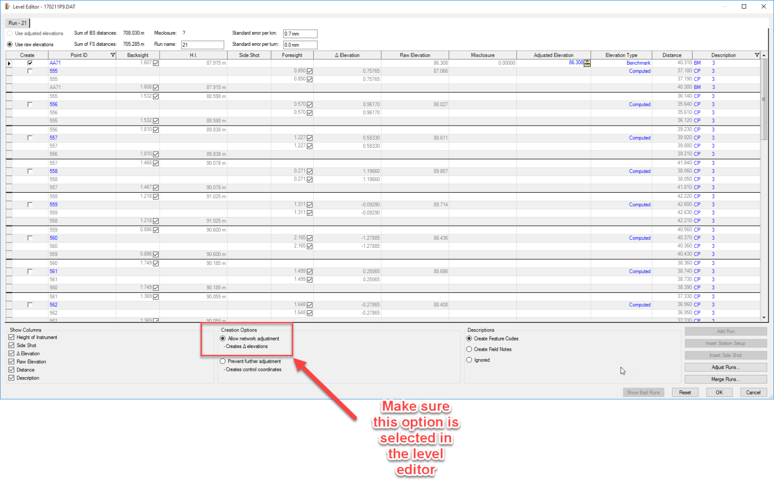Screen dimensions: 774x485
Task: Select the Use adjusted elevations option
Action: [9, 33]
